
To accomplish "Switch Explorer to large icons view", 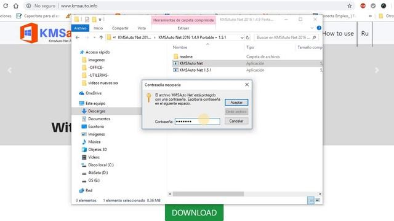I will coord(318,200).
